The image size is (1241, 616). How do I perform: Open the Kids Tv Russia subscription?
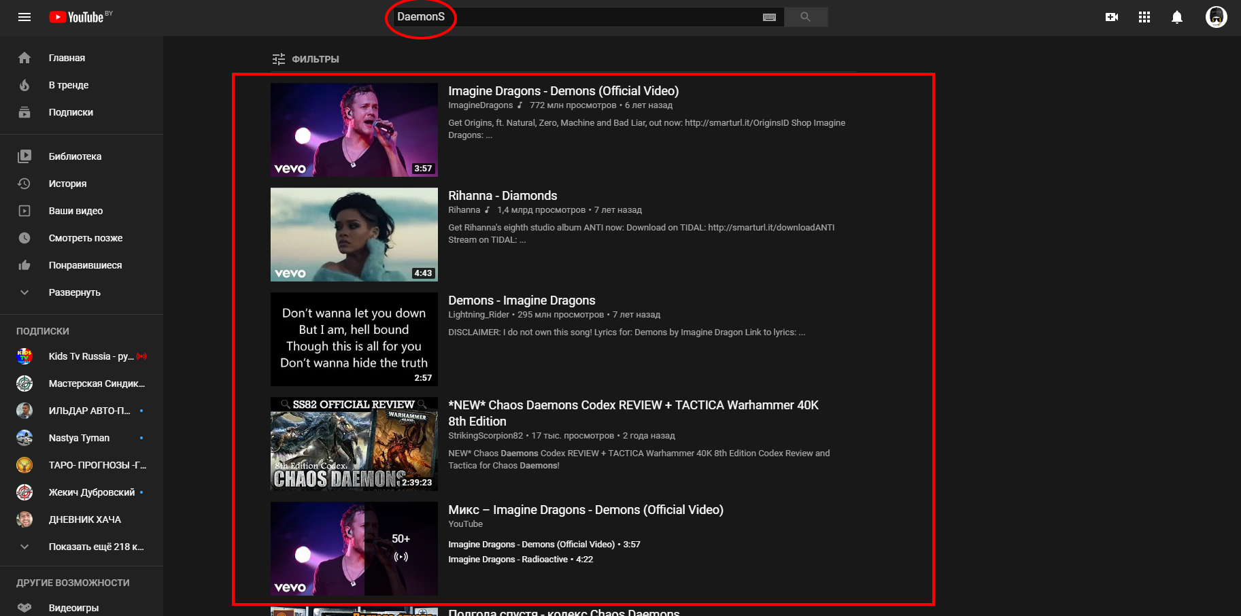(x=82, y=356)
